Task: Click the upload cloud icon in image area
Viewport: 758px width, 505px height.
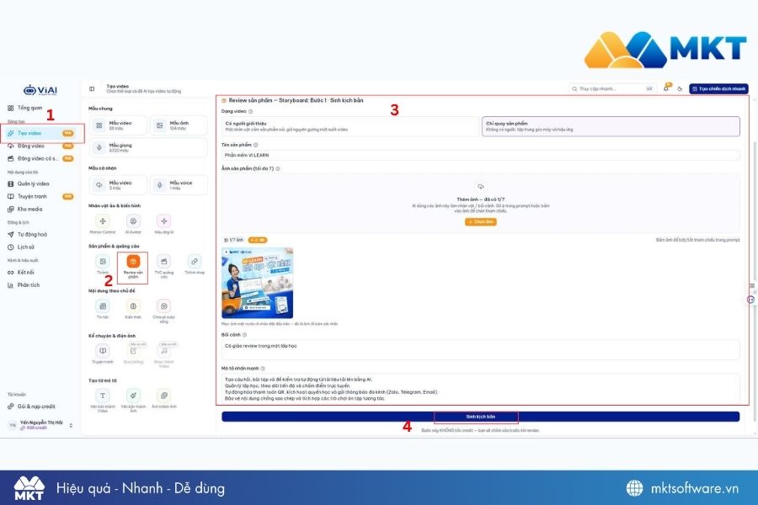Action: point(481,187)
